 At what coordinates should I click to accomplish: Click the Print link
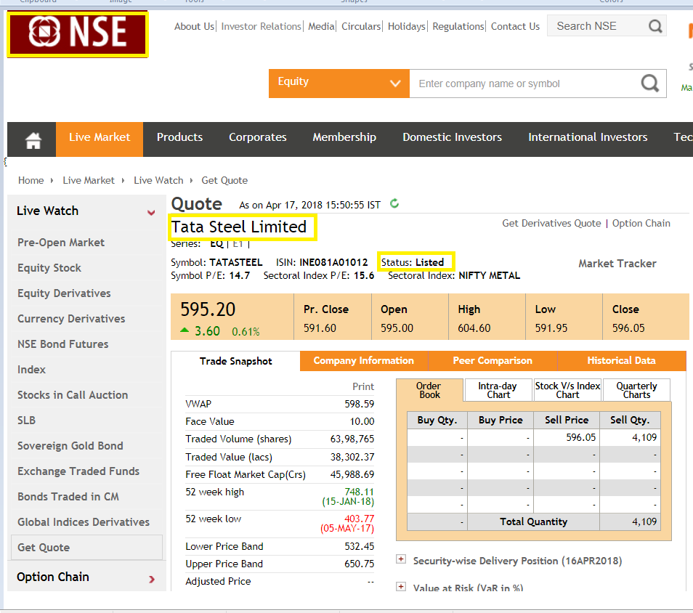click(363, 386)
